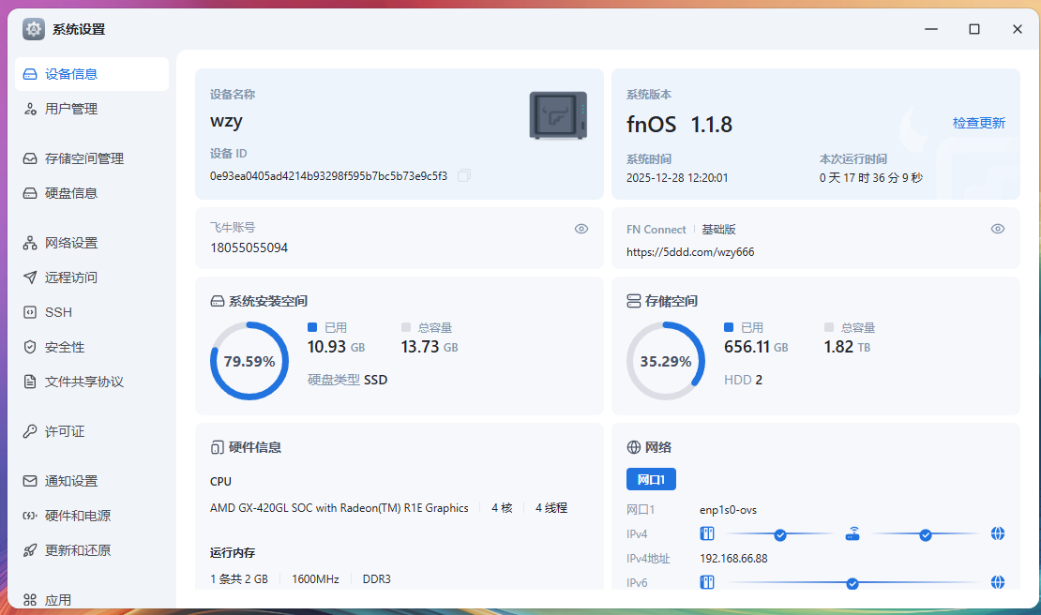
Task: Select the 网口1 network port button
Action: 651,478
